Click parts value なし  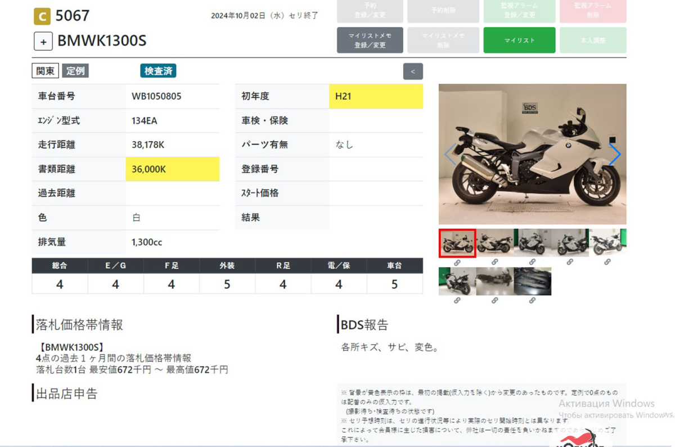pyautogui.click(x=344, y=145)
